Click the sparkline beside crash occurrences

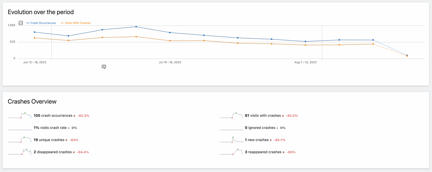click(x=20, y=115)
